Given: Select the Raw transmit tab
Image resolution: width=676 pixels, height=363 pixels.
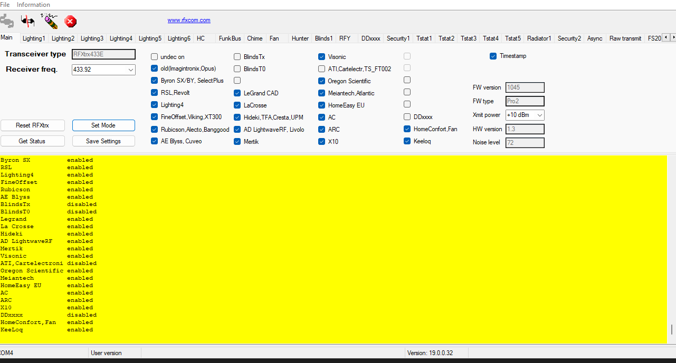Looking at the screenshot, I should [625, 38].
